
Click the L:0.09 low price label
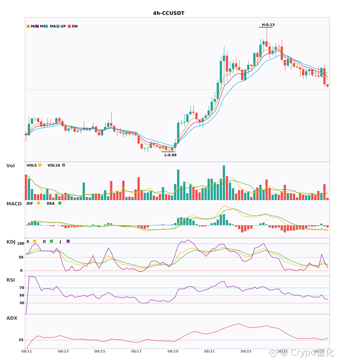pos(170,155)
